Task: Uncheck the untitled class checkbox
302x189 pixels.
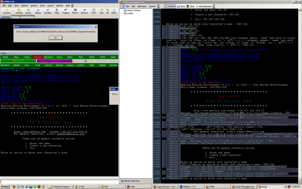Action: tap(125, 13)
